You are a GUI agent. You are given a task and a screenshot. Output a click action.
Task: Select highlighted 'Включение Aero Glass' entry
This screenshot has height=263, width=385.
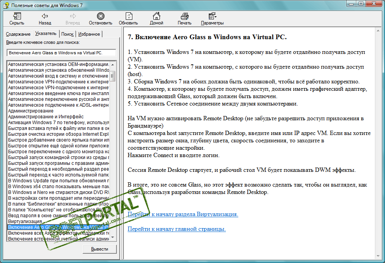(x=59, y=227)
